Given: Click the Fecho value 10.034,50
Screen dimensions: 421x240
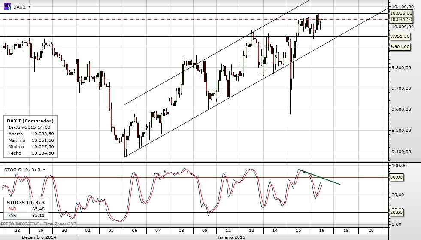Looking at the screenshot, I should click(x=42, y=153).
